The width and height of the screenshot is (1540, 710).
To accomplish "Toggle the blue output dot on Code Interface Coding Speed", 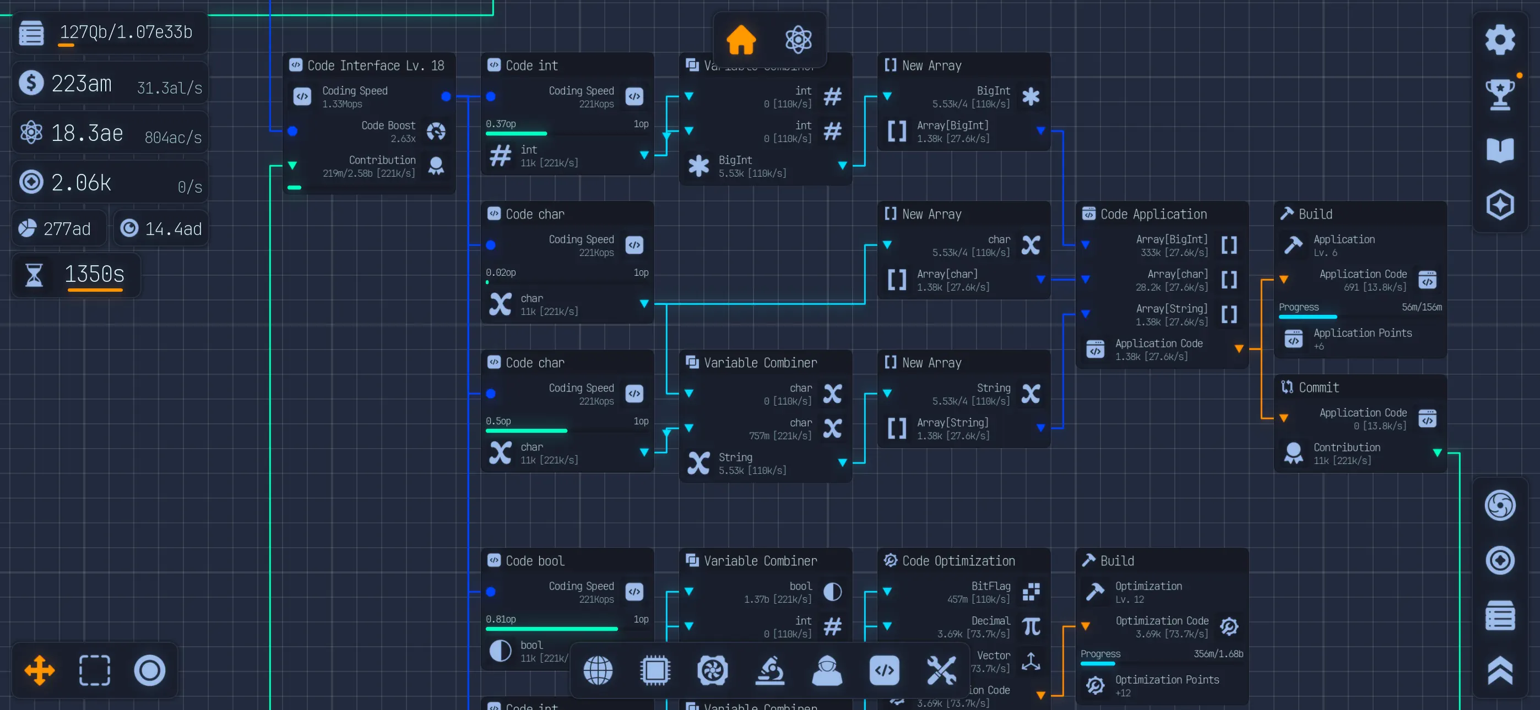I will click(446, 96).
